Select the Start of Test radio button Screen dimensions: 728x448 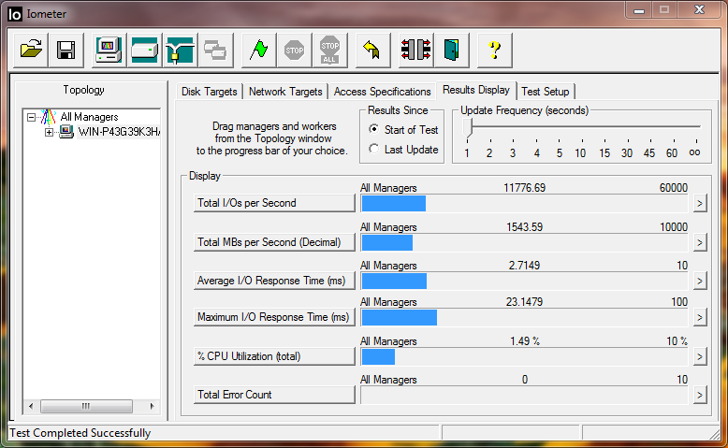pyautogui.click(x=374, y=130)
